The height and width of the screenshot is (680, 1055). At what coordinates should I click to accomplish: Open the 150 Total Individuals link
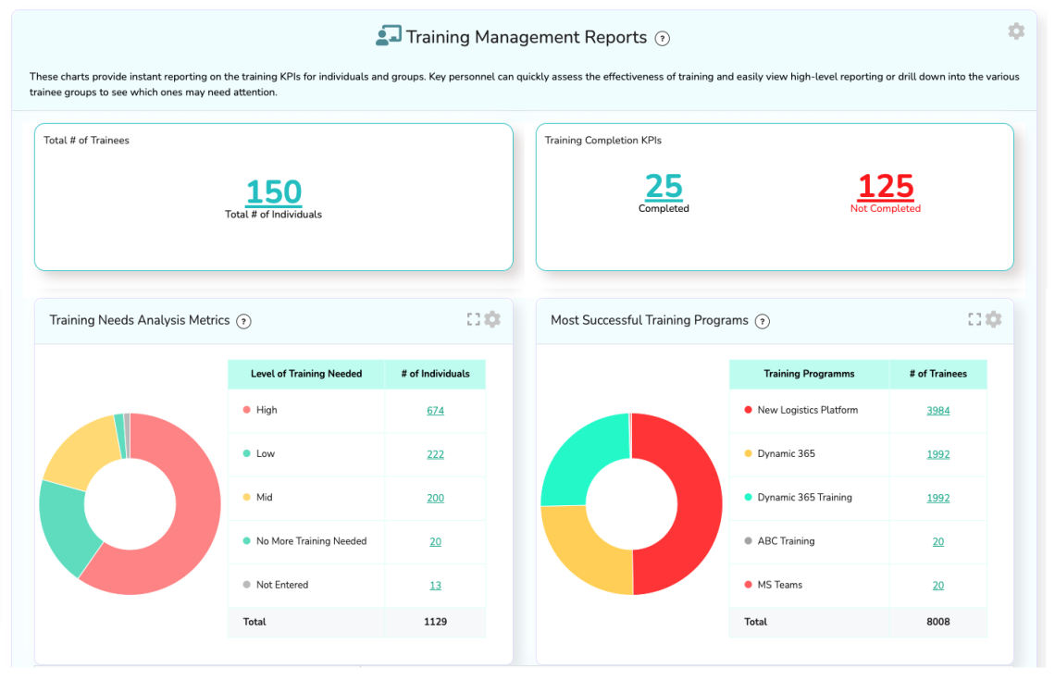pos(273,192)
